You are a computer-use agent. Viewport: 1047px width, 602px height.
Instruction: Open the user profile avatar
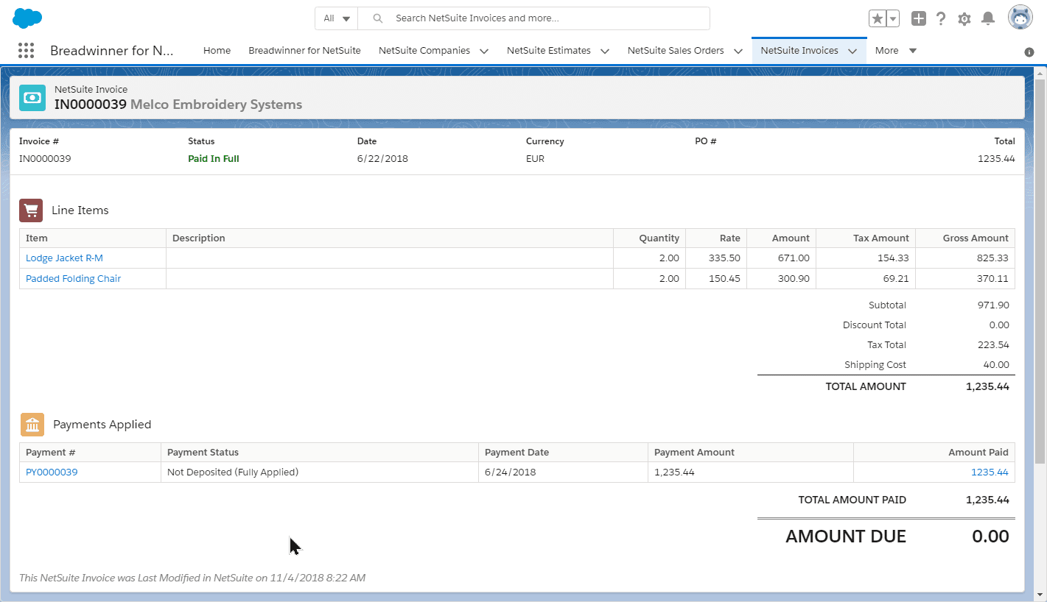[1020, 18]
